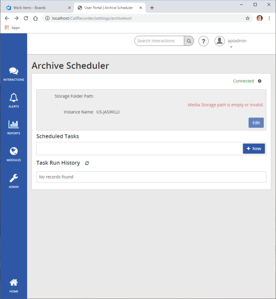
Task: Click the Home icon in sidebar
Action: (x=14, y=285)
